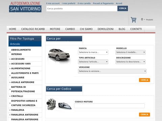Select CAMBIO in the navigation bar
162x121 pixels.
pyautogui.click(x=70, y=29)
